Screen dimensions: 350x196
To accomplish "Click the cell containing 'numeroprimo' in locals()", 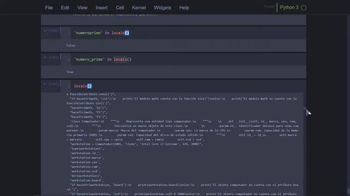I will click(x=188, y=33).
